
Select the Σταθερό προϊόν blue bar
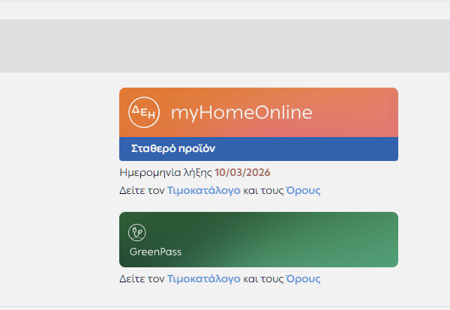tap(259, 149)
